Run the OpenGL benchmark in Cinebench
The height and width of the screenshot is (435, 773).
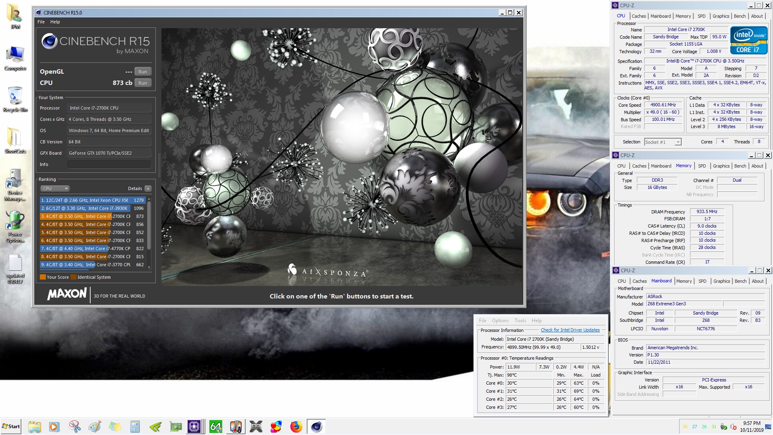tap(143, 72)
